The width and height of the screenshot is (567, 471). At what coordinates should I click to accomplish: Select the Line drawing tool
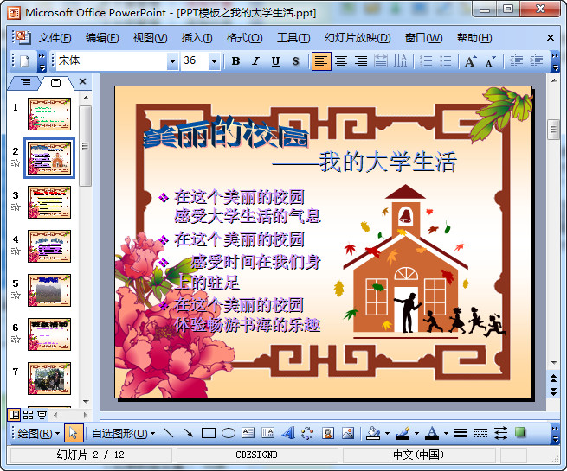tap(169, 433)
